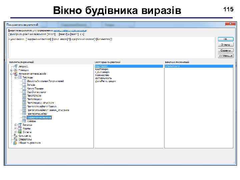Select Запрос1 in expression elements tree
This screenshot has height=180, width=240.
tap(23, 67)
